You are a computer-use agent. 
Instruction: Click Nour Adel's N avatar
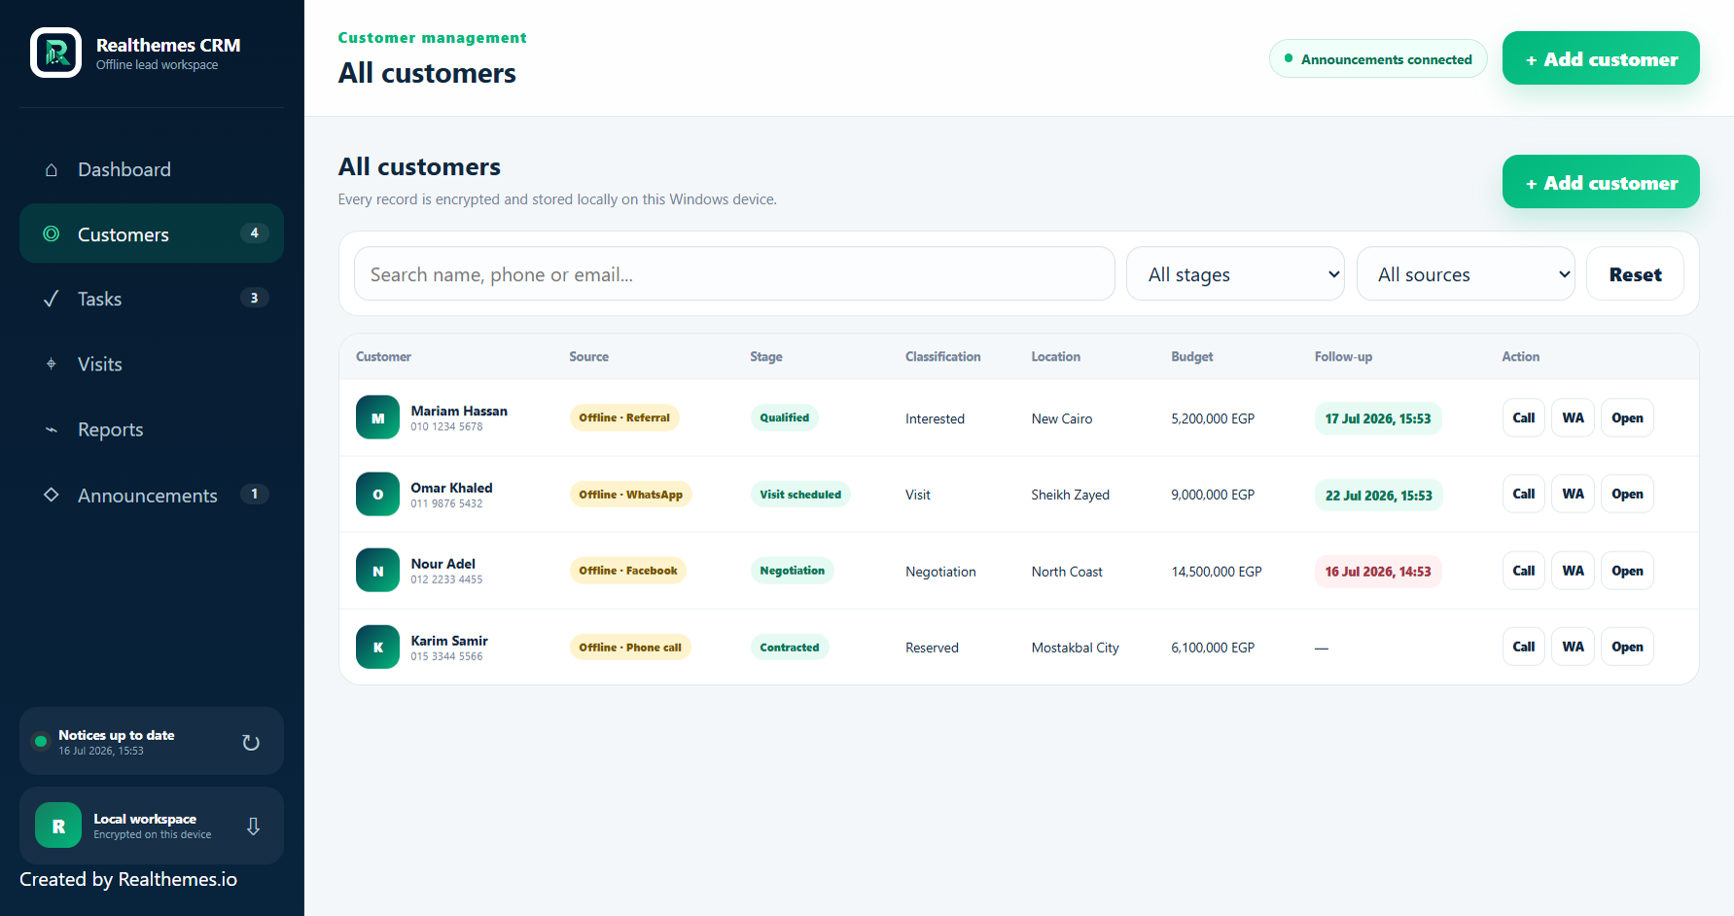click(378, 571)
